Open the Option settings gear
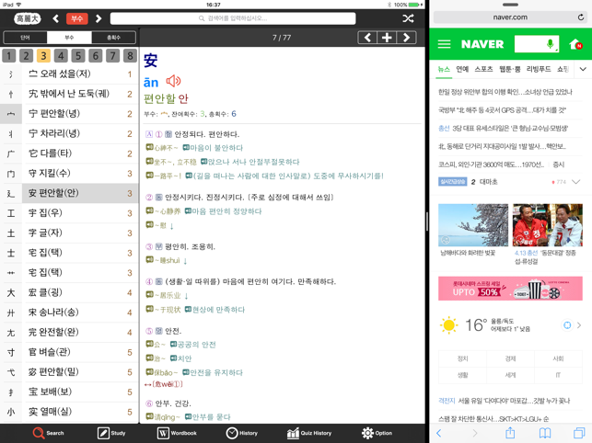This screenshot has height=443, width=592. click(377, 433)
